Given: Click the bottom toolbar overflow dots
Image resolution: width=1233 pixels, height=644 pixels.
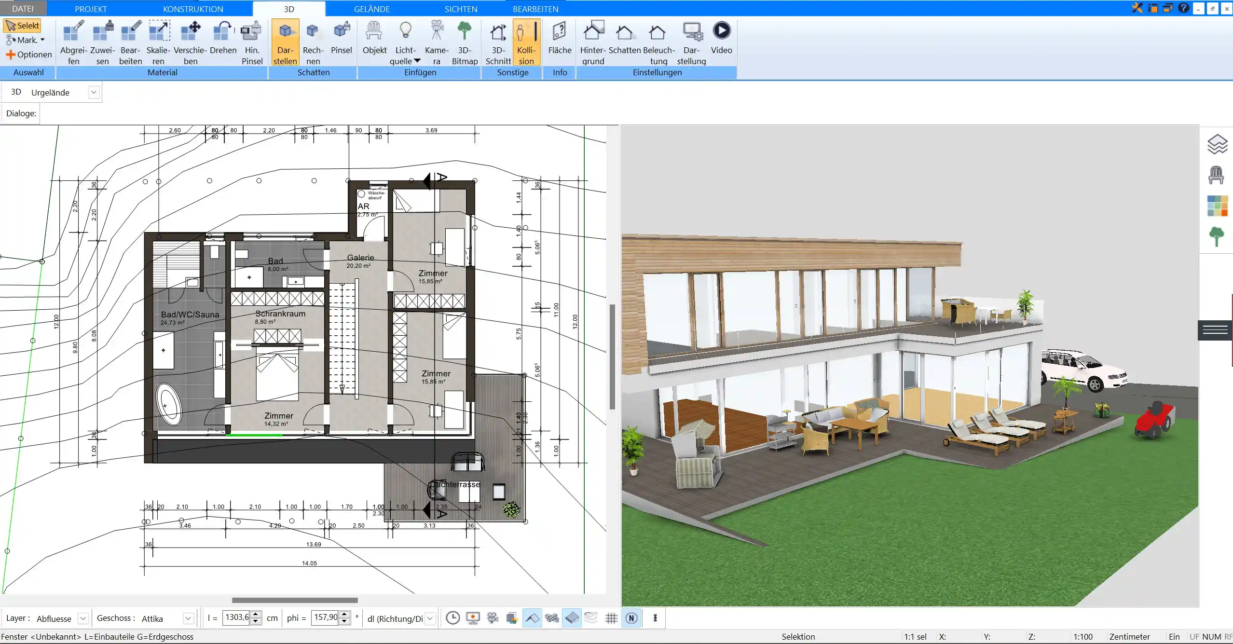Looking at the screenshot, I should click(x=655, y=618).
